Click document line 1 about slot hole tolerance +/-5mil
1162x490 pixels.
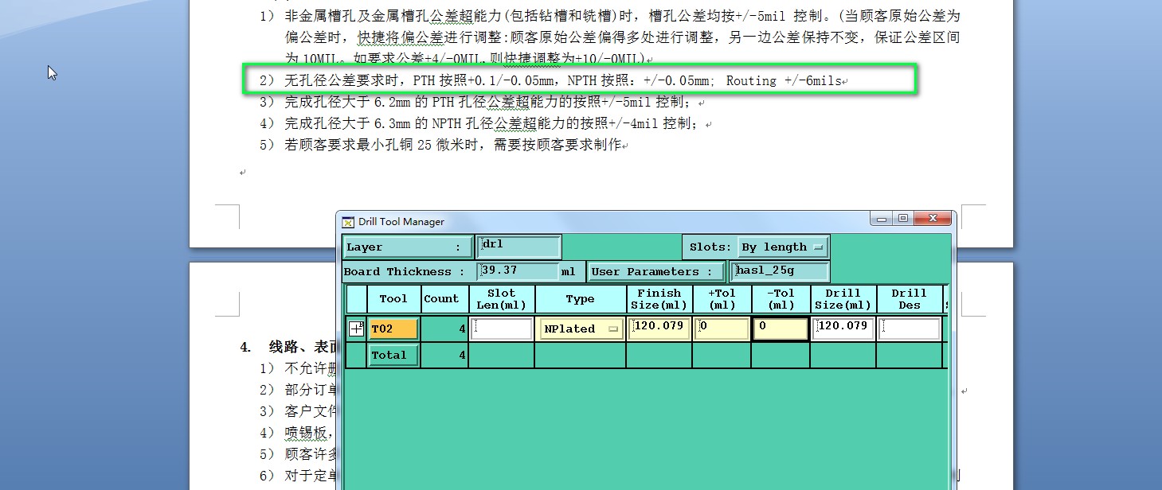point(609,37)
